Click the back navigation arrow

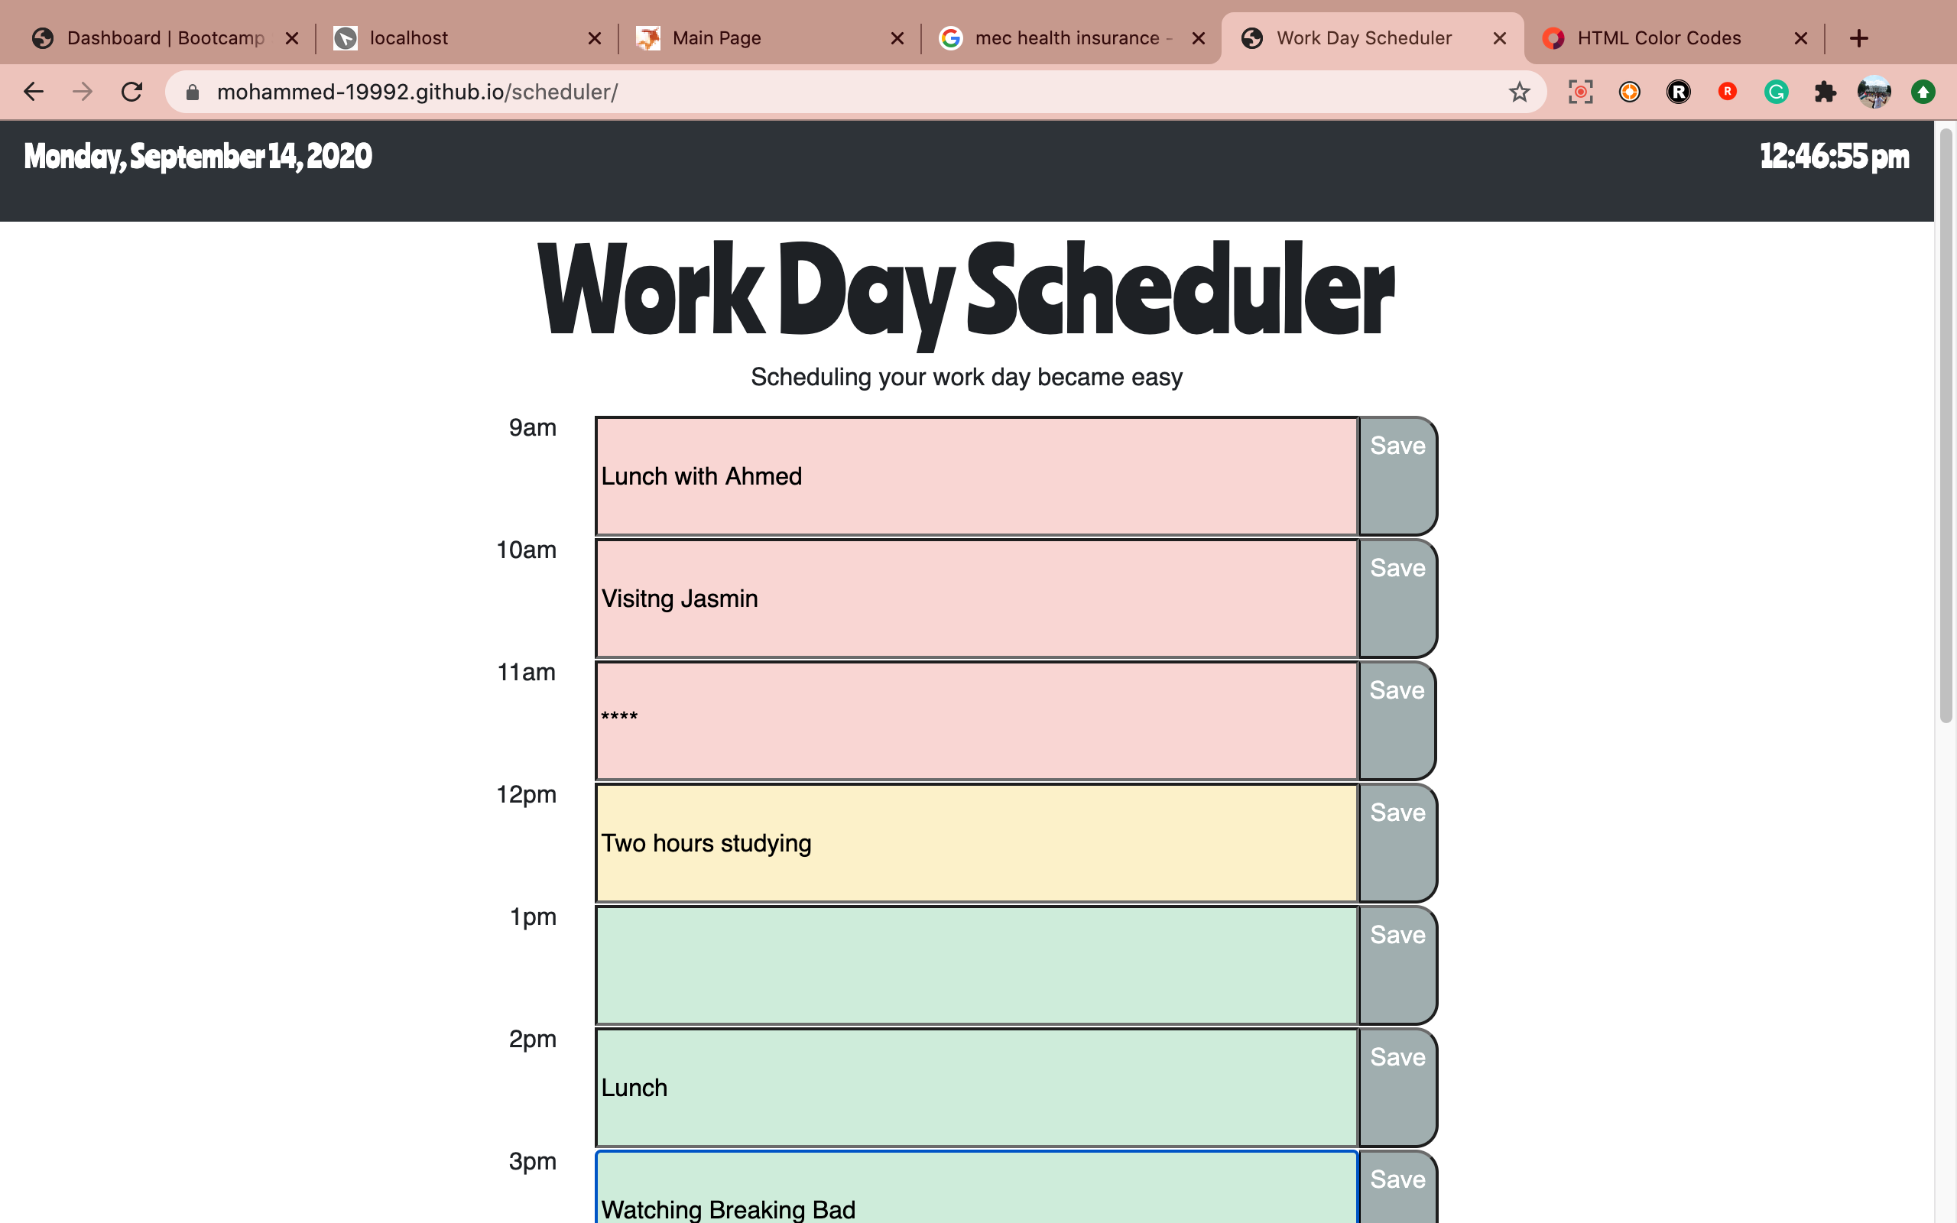(x=34, y=92)
